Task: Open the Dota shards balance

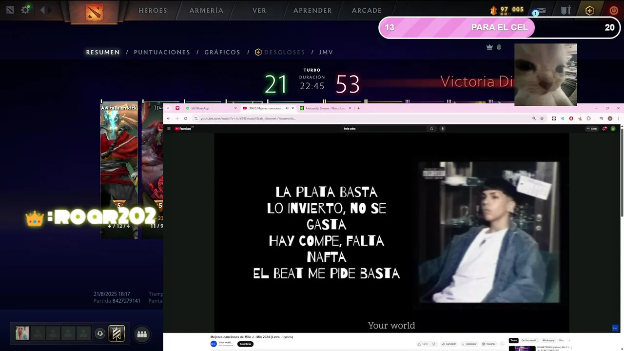Action: [x=507, y=10]
